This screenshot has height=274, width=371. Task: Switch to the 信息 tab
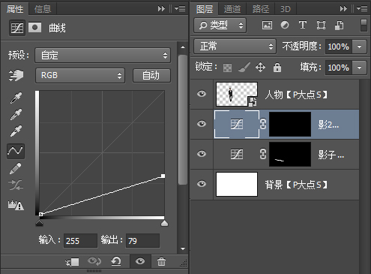[43, 9]
